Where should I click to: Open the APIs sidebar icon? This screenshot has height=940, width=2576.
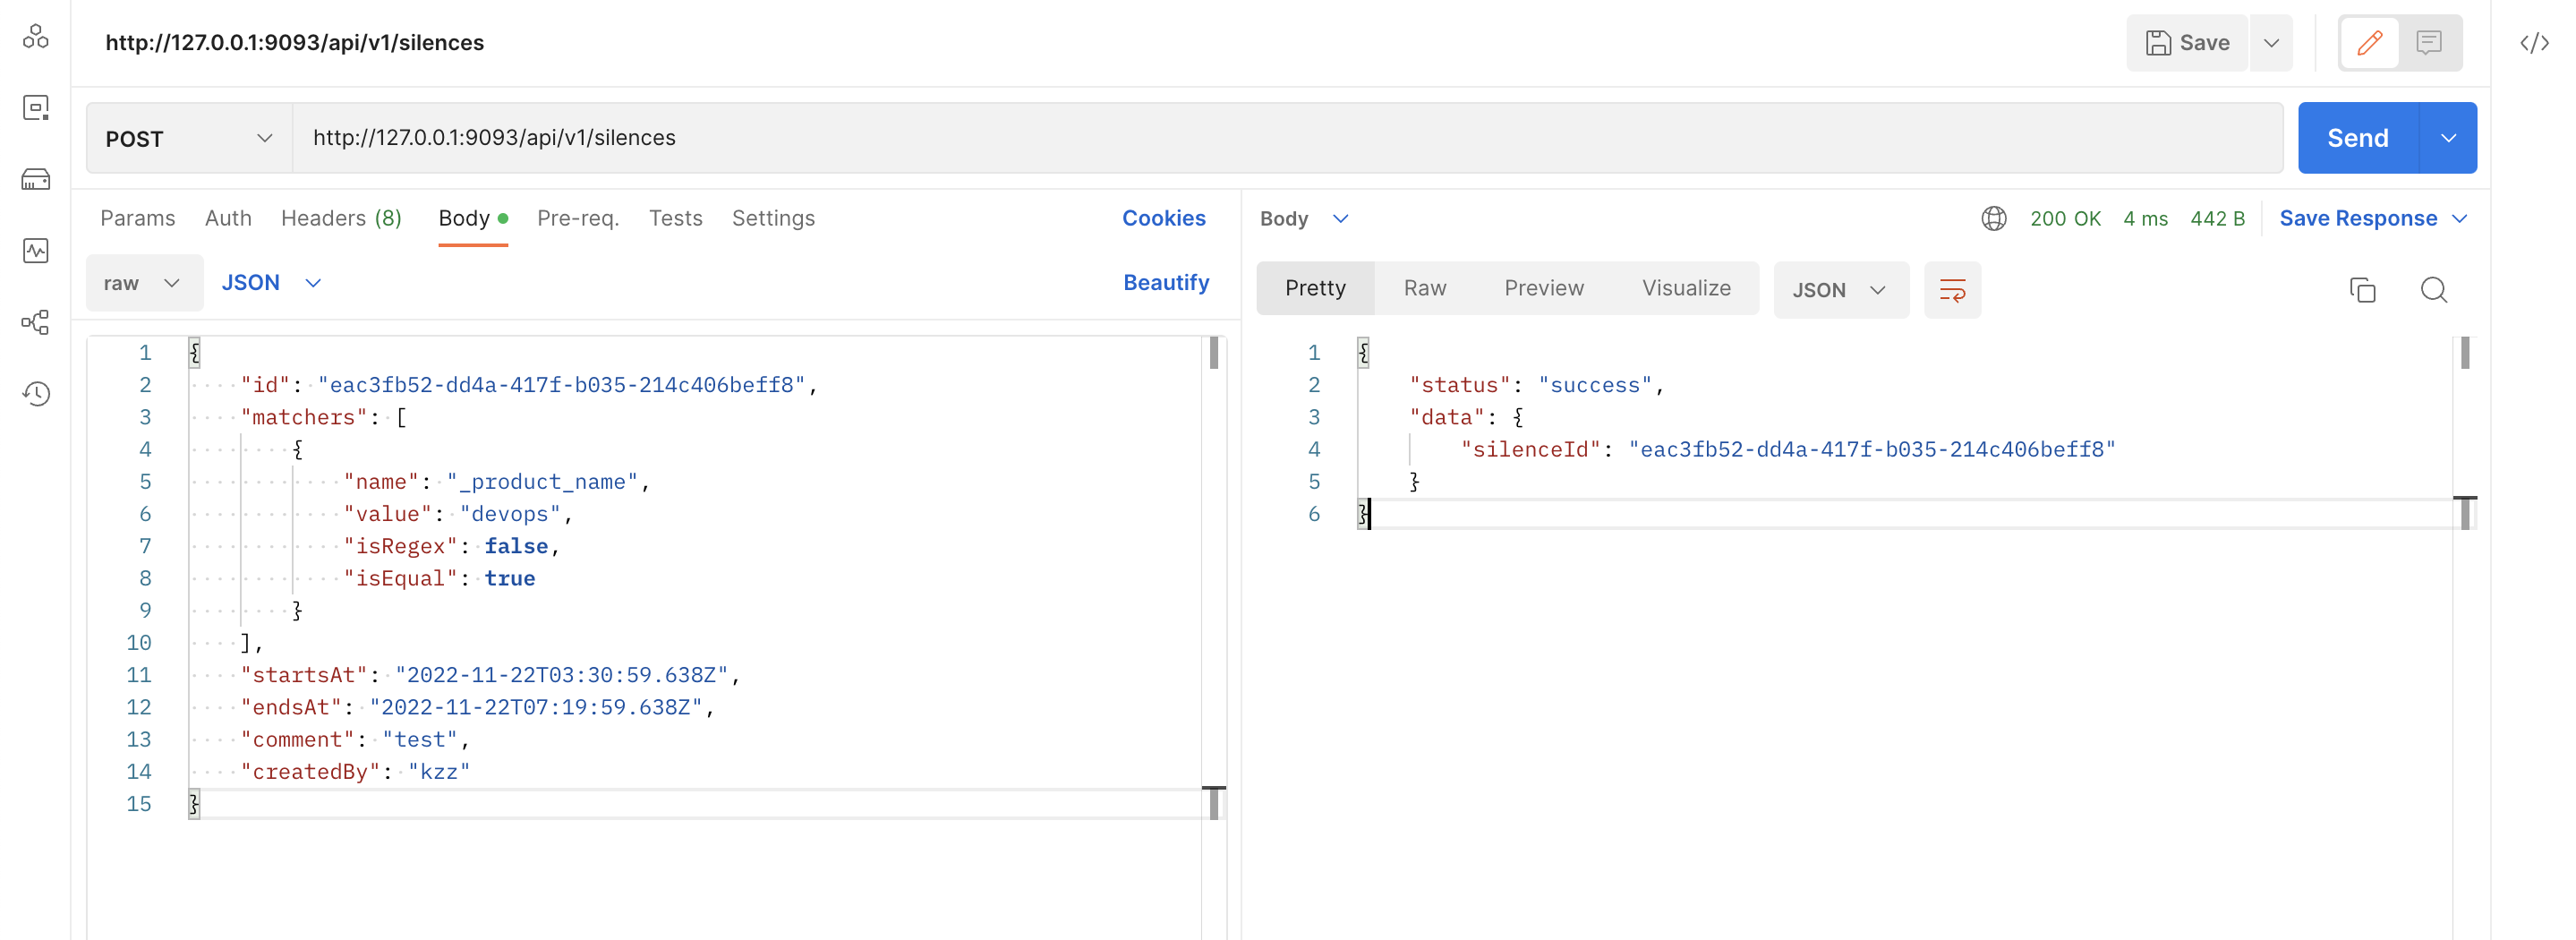(x=36, y=108)
